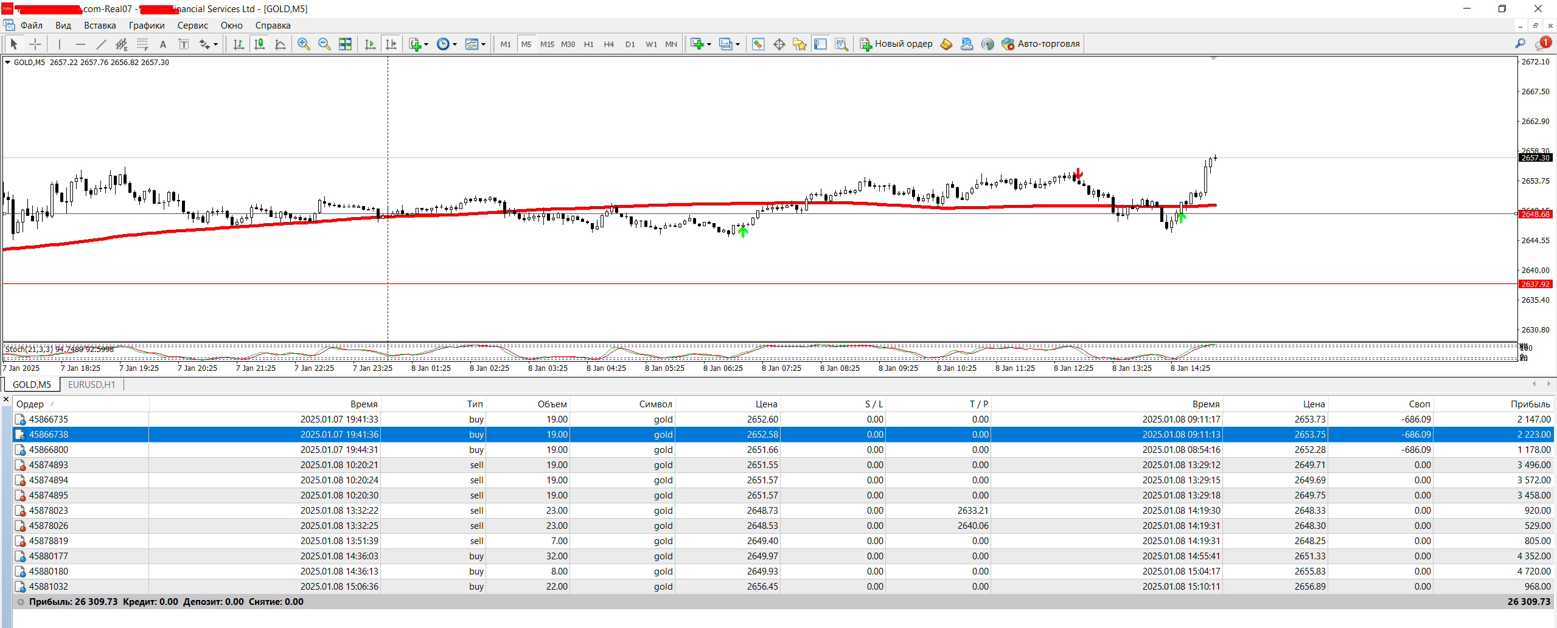Sort by the Ордер column header
This screenshot has width=1557, height=628.
point(81,404)
